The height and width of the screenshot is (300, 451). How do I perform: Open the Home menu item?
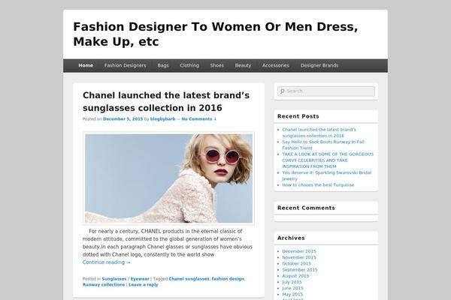point(86,65)
